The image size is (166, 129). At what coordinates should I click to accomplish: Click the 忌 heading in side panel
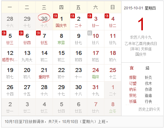coord(147,68)
